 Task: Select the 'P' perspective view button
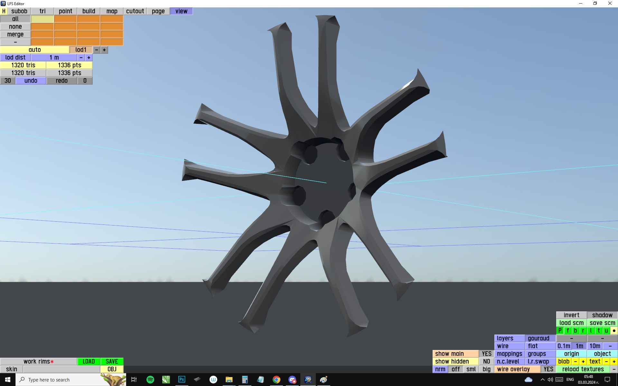(x=560, y=331)
